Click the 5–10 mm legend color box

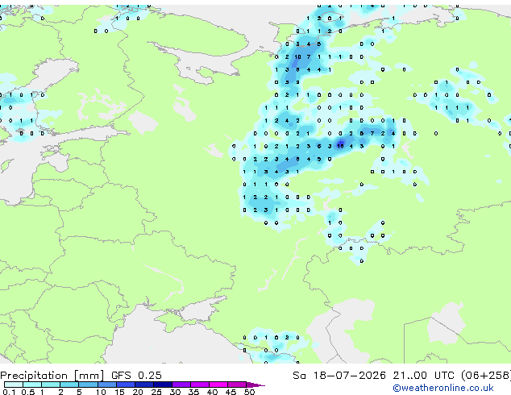(88, 385)
